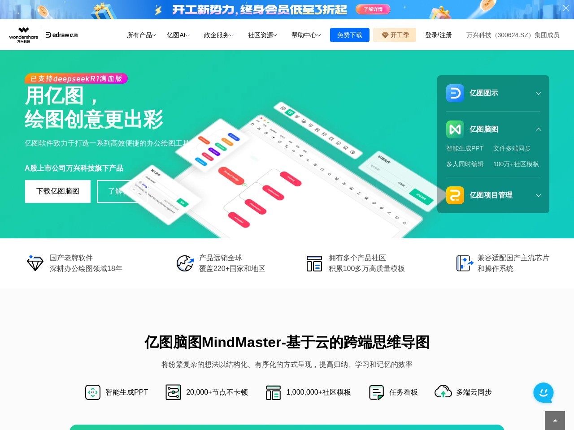Expand the 社区资源 menu
The image size is (574, 430).
(x=262, y=35)
